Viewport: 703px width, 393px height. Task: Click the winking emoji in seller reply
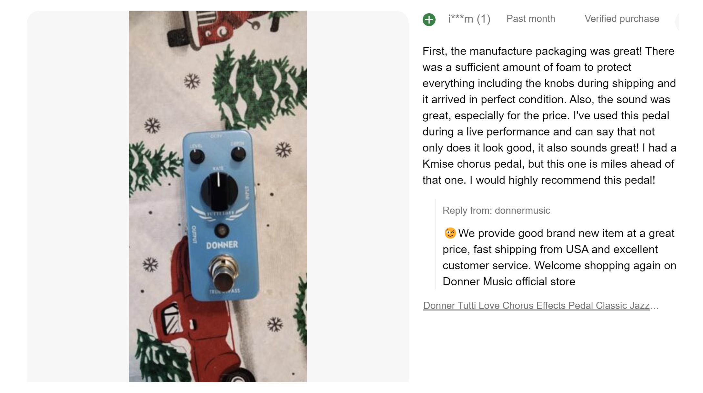click(450, 233)
